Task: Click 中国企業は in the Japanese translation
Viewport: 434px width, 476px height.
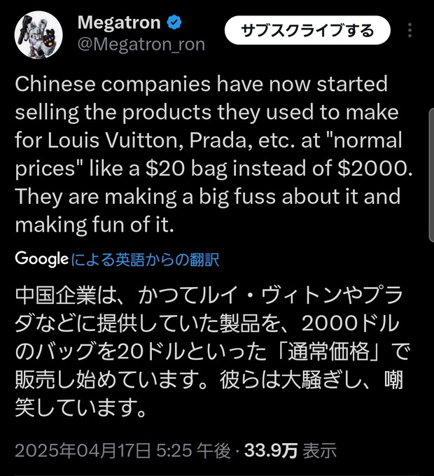Action: (x=63, y=295)
